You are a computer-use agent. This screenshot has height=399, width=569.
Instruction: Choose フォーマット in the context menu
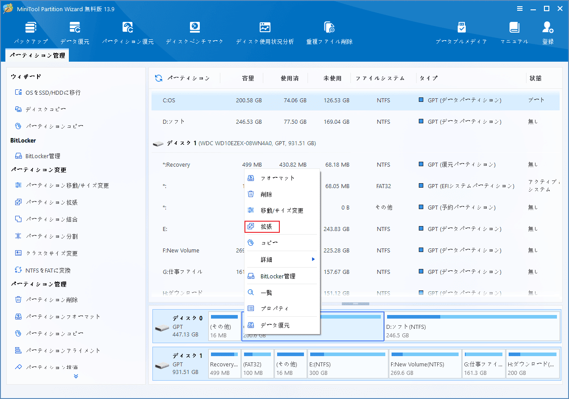click(282, 178)
